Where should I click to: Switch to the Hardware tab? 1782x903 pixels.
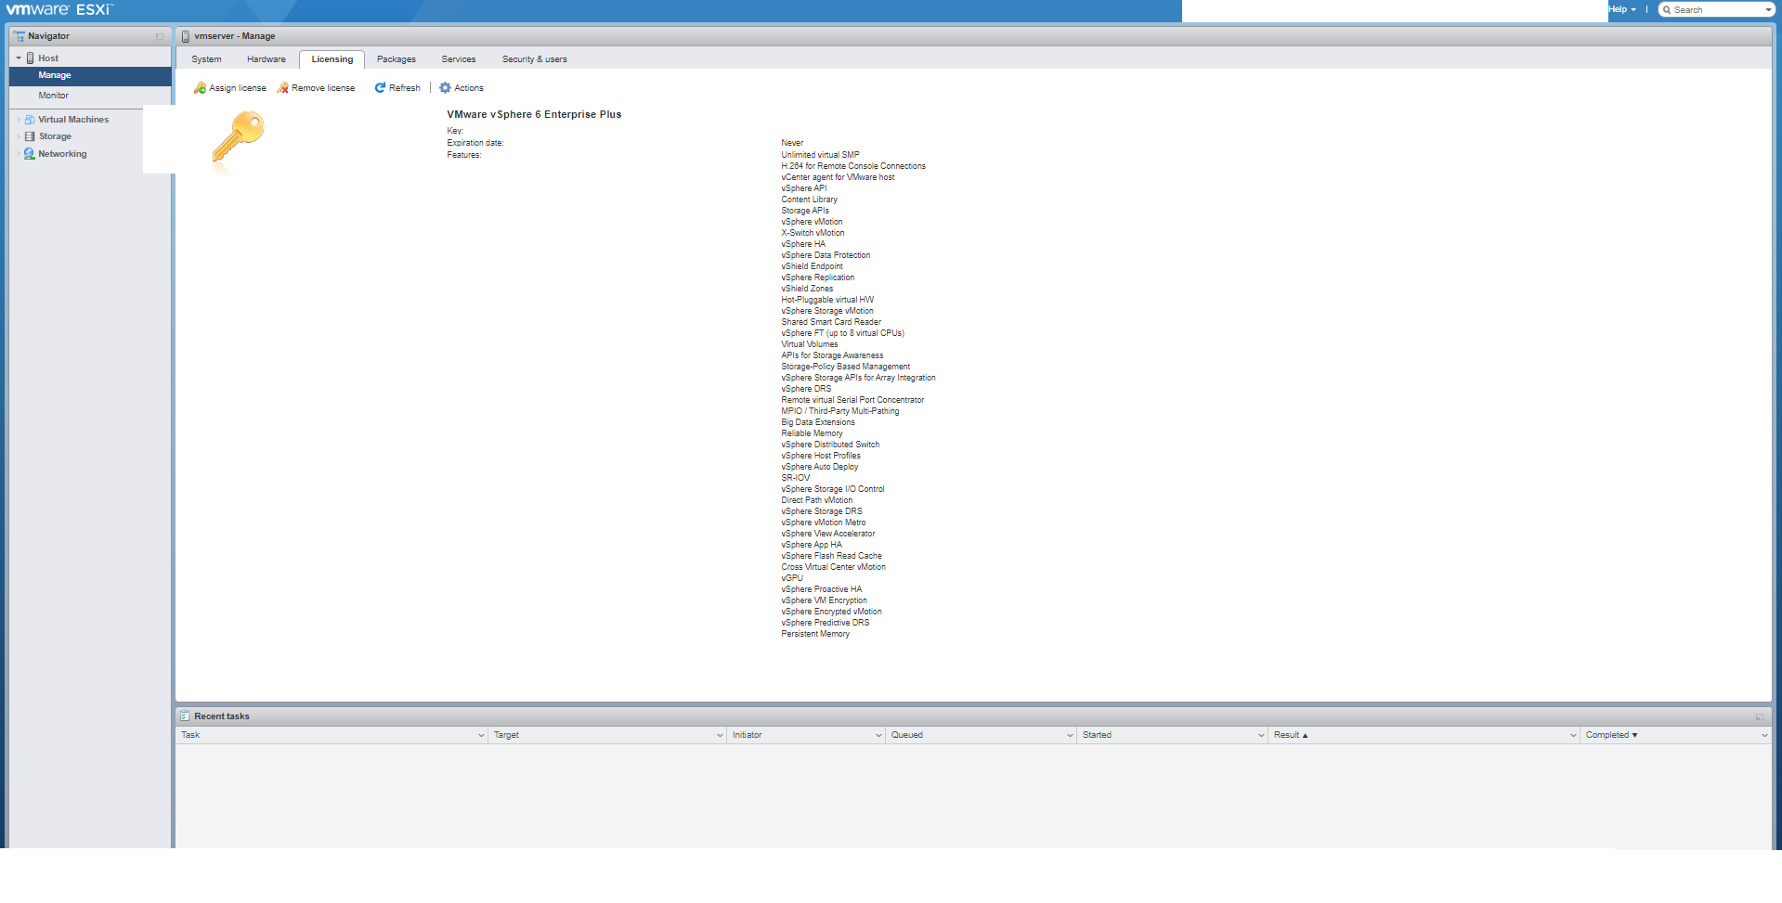point(267,59)
